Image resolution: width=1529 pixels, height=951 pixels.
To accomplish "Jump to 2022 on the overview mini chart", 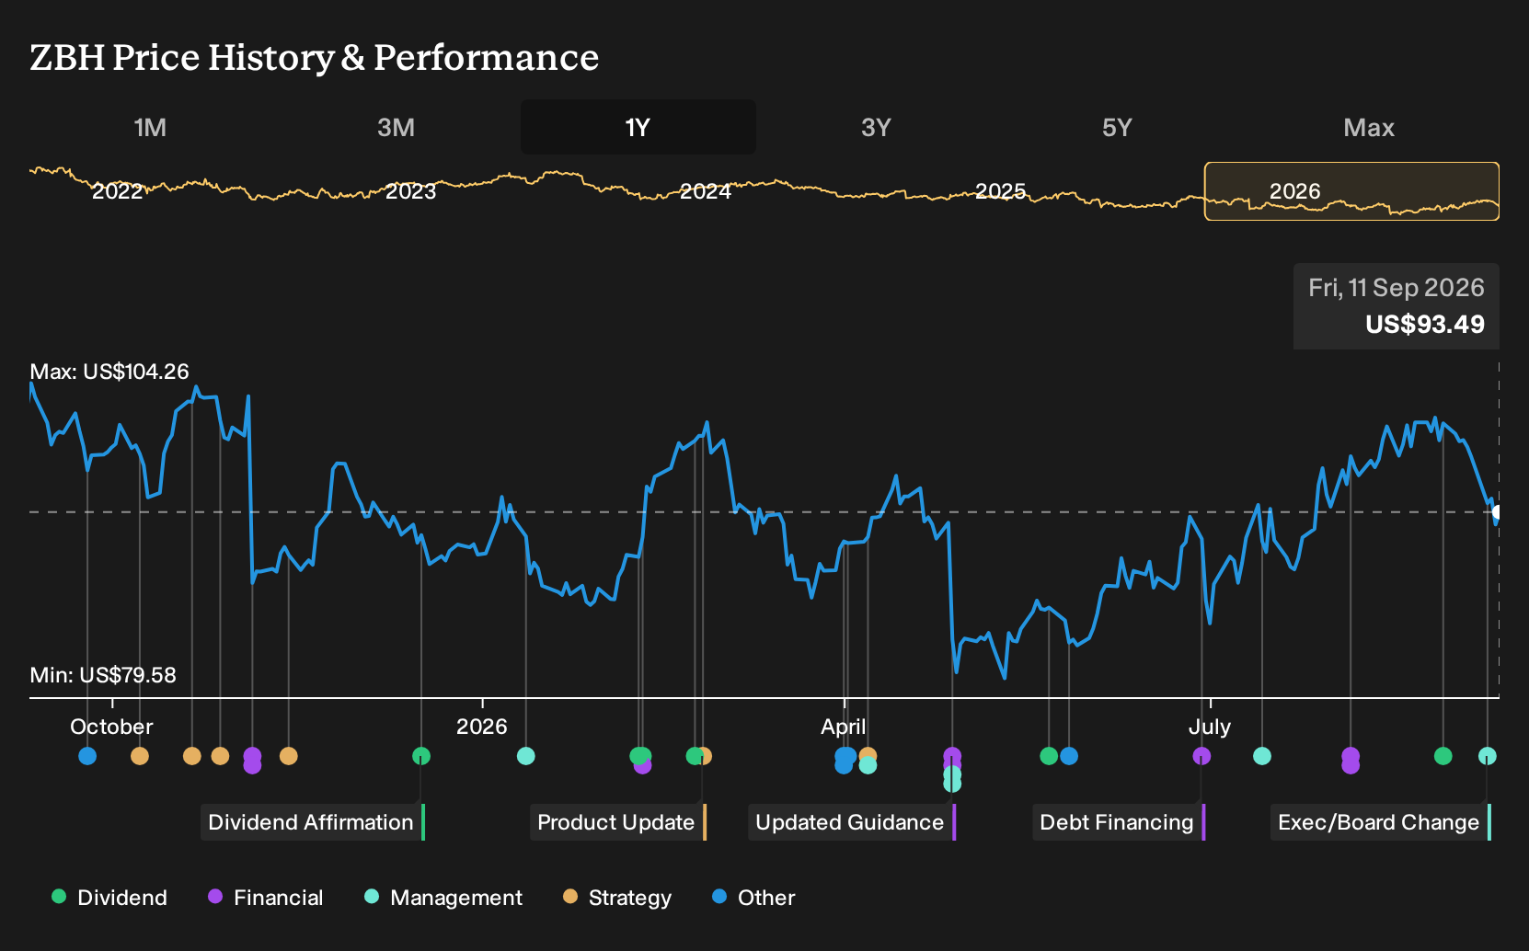I will pos(118,191).
